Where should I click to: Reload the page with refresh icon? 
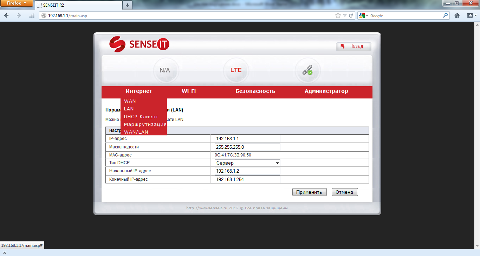(351, 15)
